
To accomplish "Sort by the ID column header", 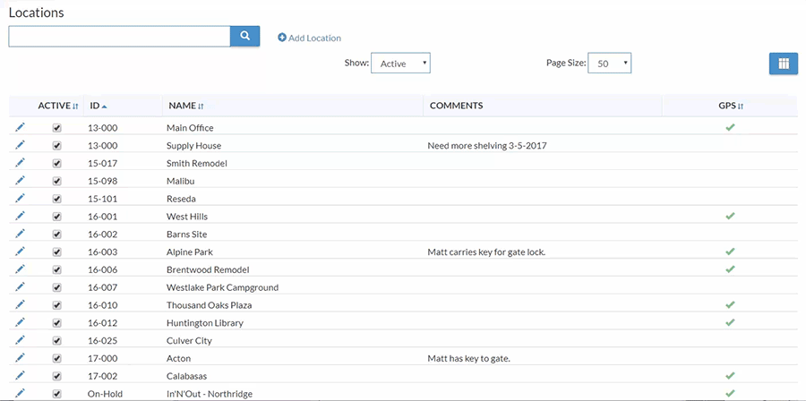I will [x=99, y=106].
